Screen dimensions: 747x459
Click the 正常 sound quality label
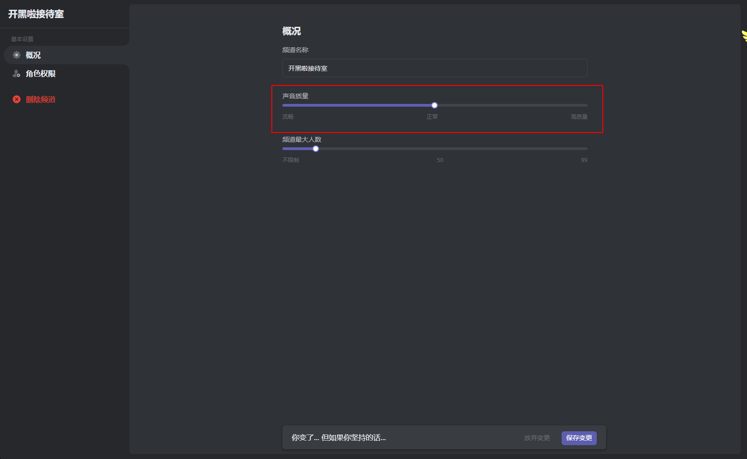click(x=432, y=117)
